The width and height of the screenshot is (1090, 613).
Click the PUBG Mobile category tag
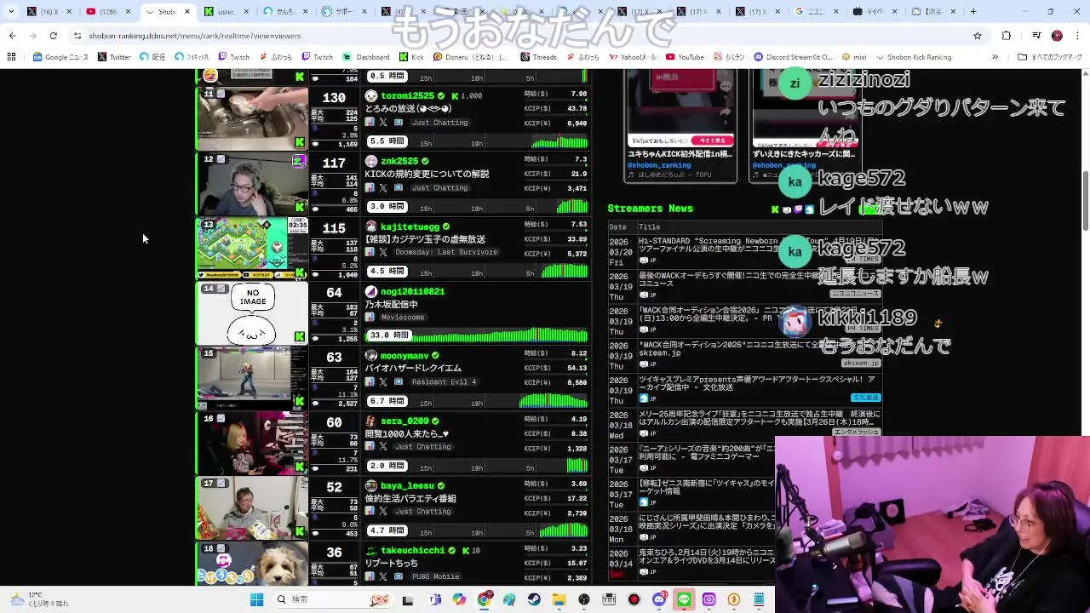pyautogui.click(x=436, y=577)
